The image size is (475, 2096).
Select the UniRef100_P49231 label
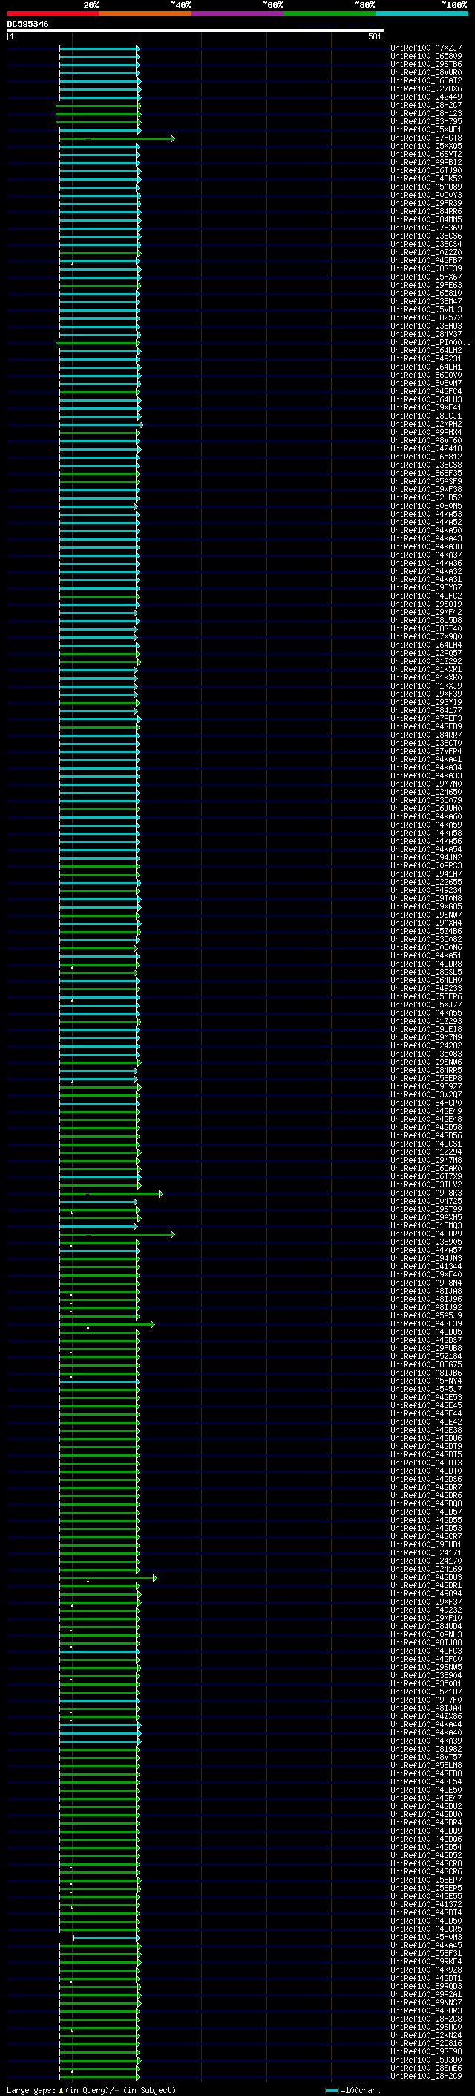[426, 359]
